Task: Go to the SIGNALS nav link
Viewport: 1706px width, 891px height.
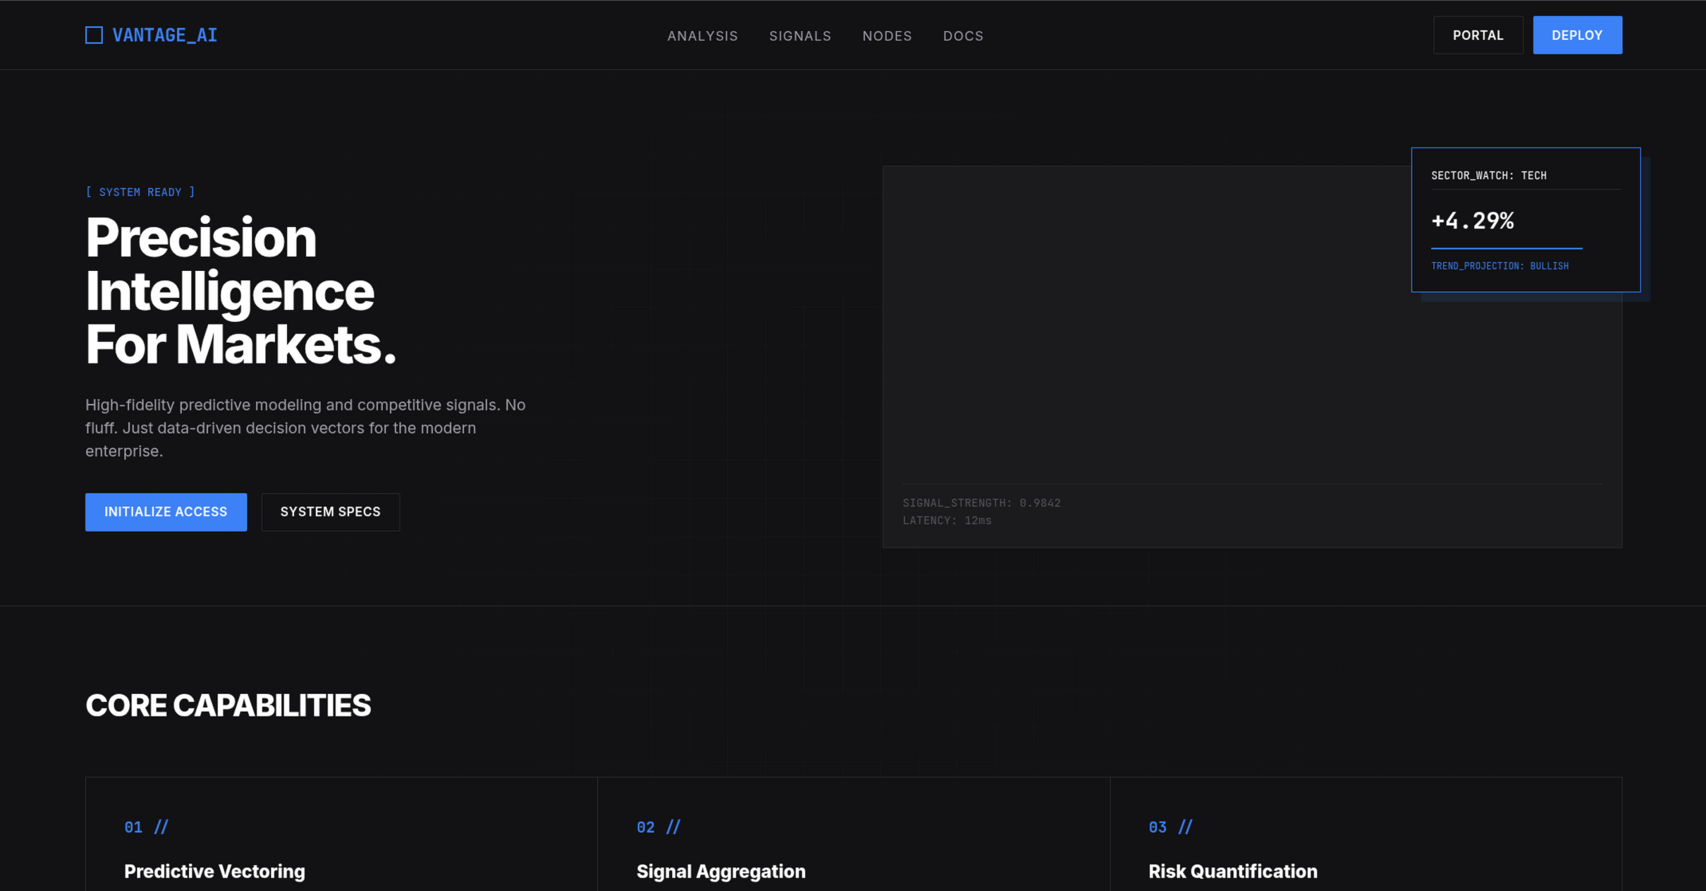Action: [800, 36]
